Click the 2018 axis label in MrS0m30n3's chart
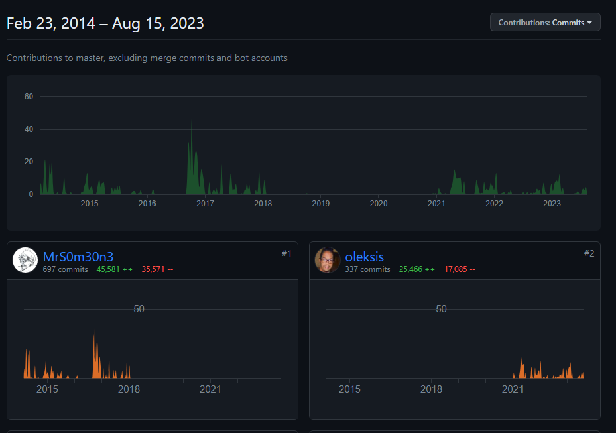Image resolution: width=616 pixels, height=433 pixels. pyautogui.click(x=129, y=389)
